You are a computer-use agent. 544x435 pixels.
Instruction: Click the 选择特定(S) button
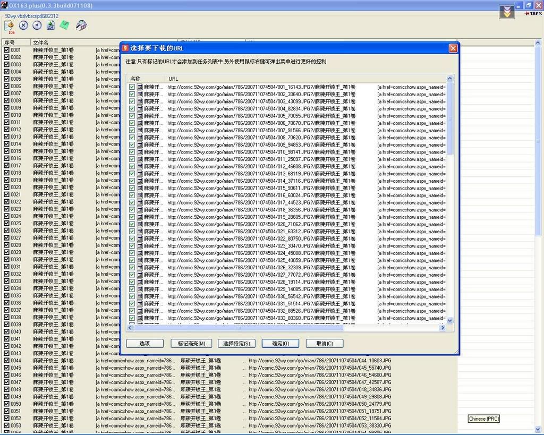click(236, 344)
